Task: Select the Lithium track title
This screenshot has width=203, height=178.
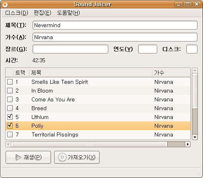Action: tap(40, 117)
